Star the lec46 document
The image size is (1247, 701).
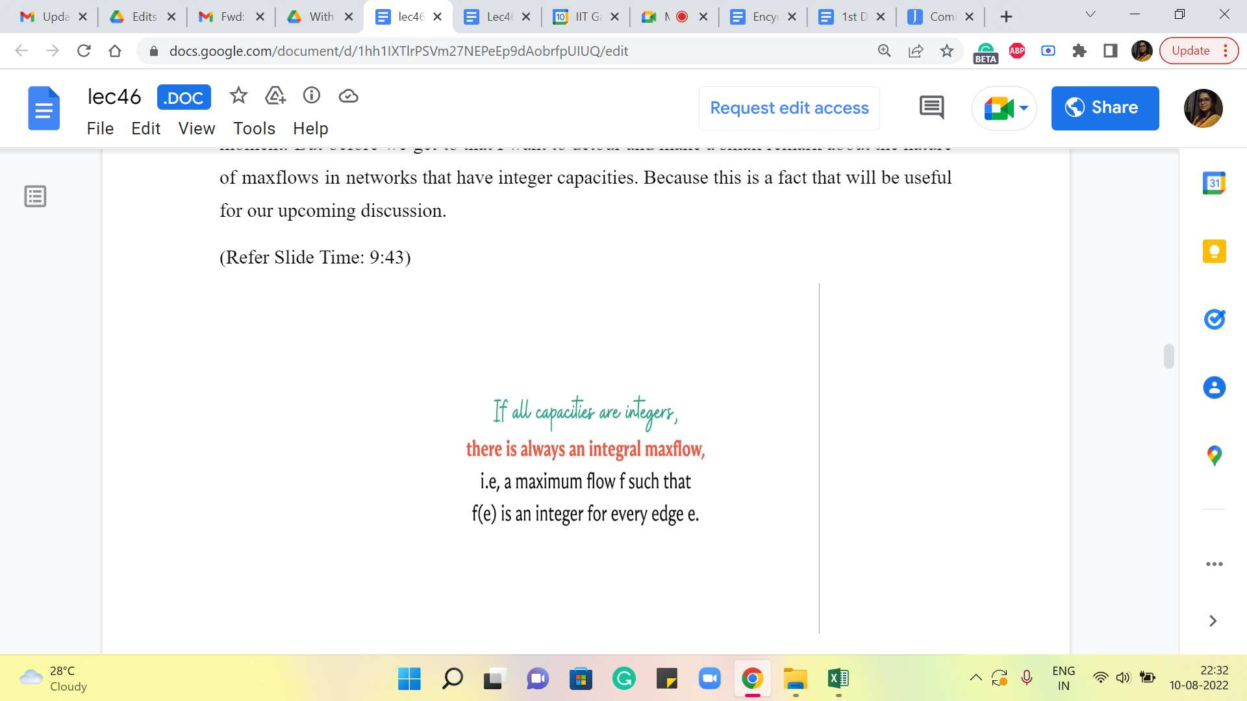point(238,96)
